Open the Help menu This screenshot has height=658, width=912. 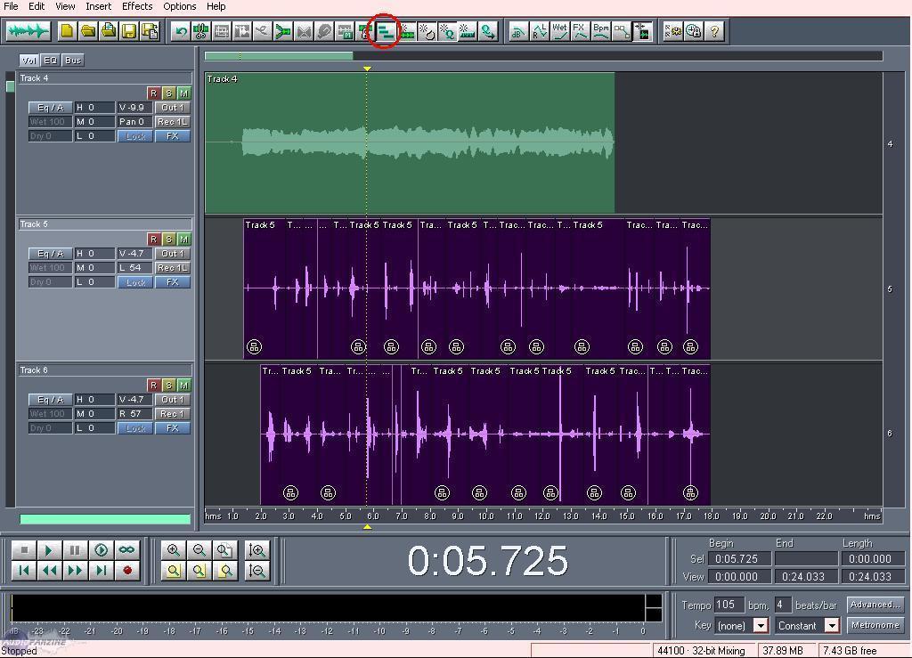(x=216, y=6)
